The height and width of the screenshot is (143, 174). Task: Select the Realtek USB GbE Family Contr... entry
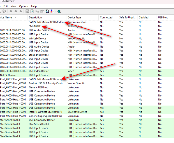coord(47,83)
